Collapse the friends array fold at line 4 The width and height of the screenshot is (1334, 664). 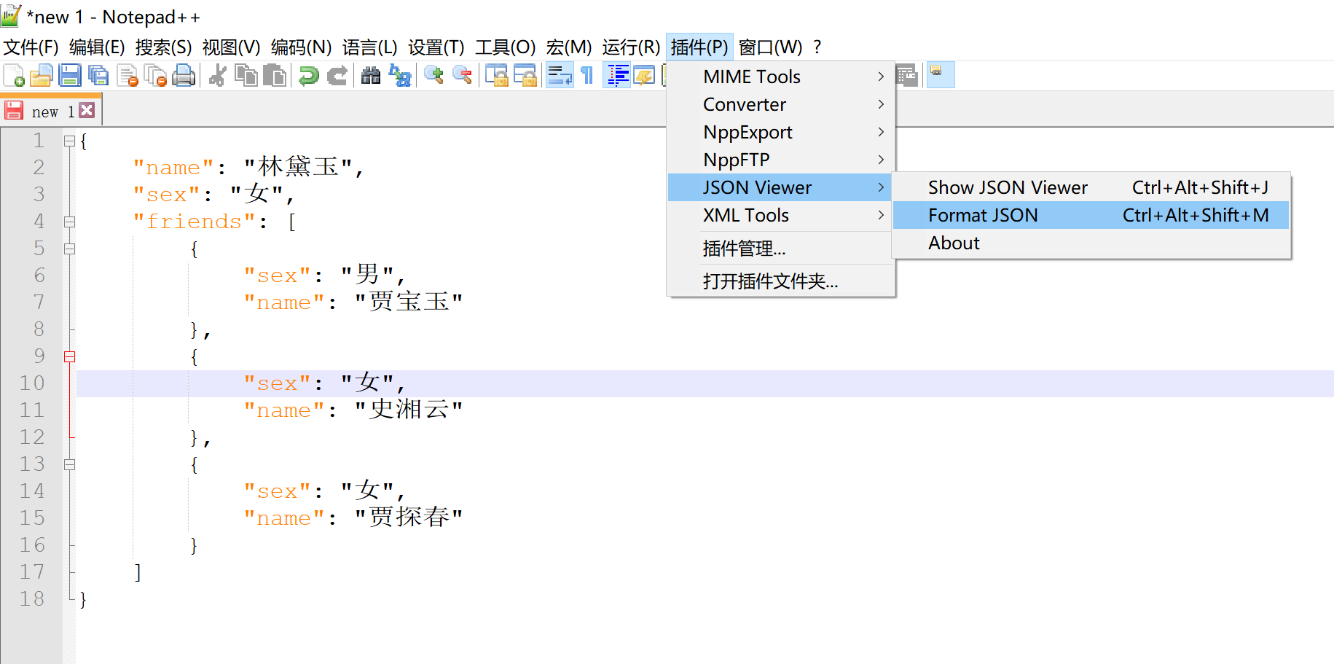pos(70,222)
